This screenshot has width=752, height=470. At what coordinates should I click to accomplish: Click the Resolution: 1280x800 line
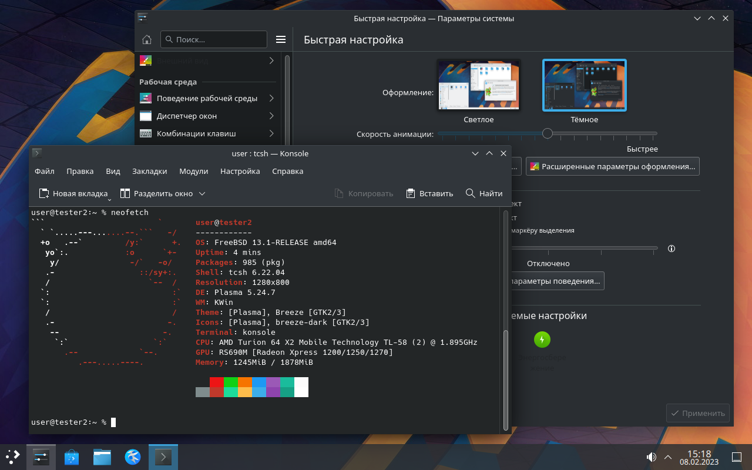243,282
